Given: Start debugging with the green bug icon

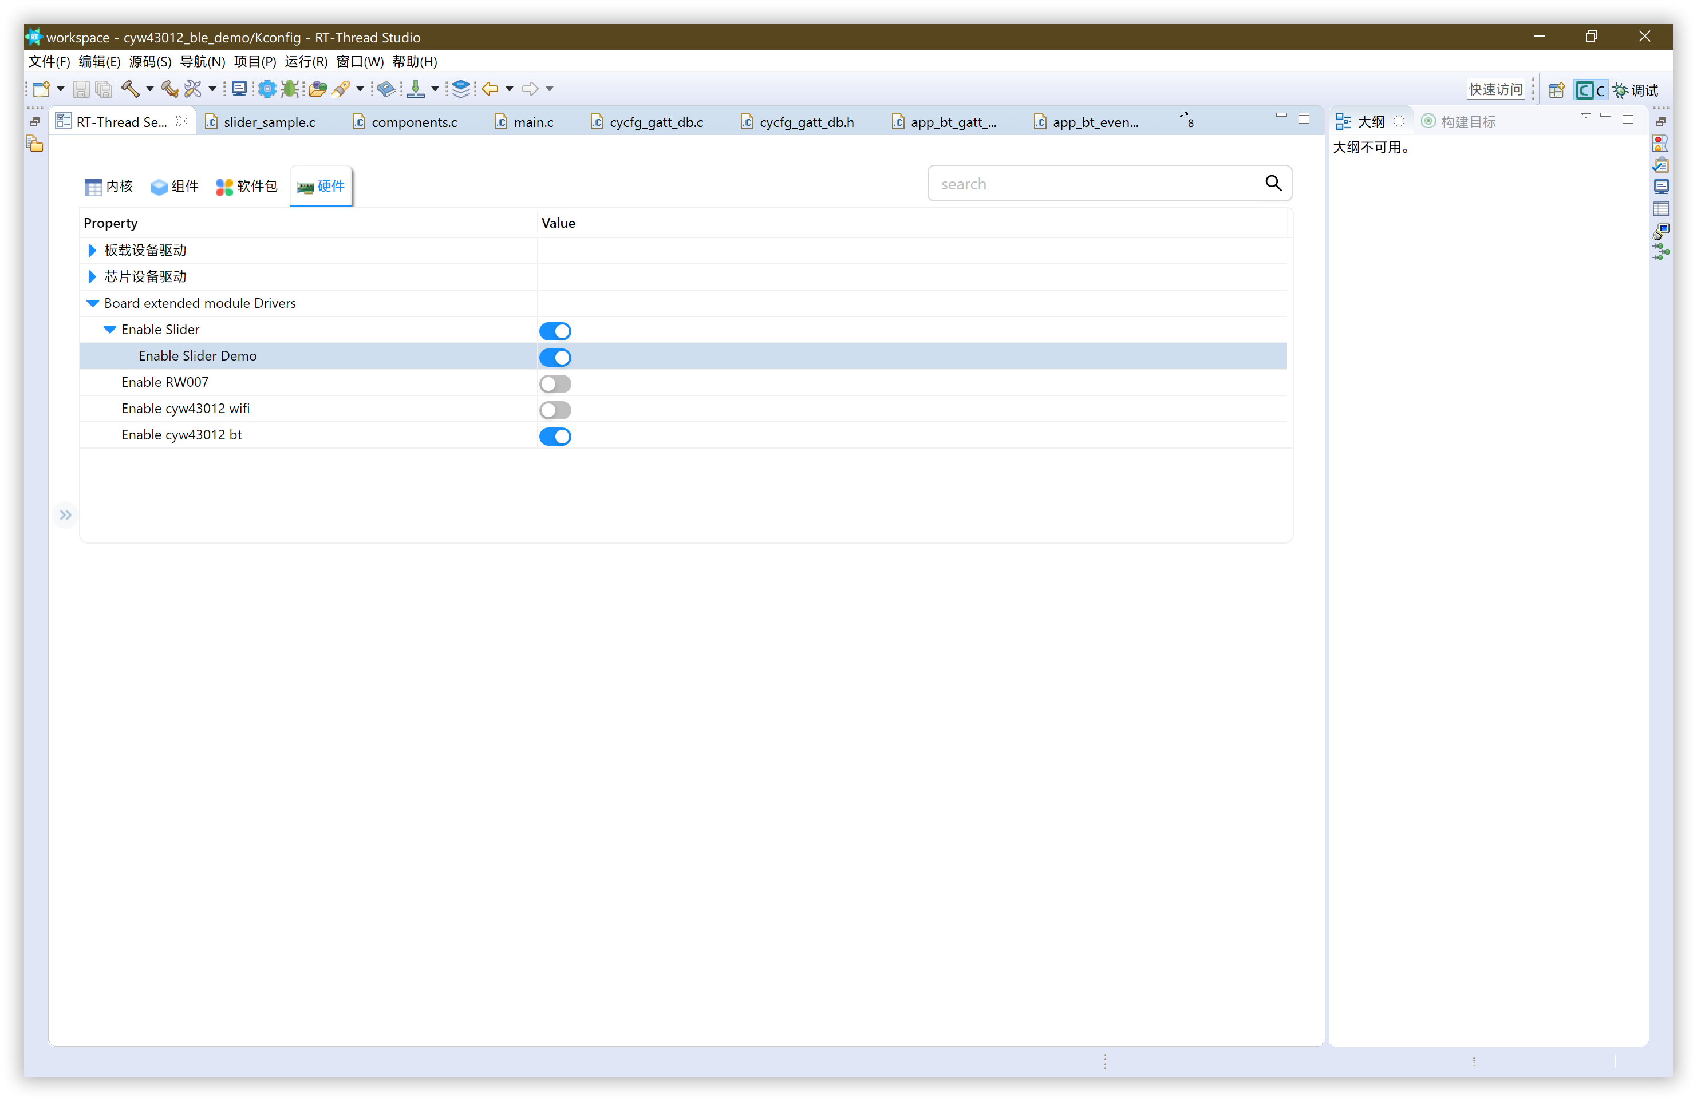Looking at the screenshot, I should (290, 89).
